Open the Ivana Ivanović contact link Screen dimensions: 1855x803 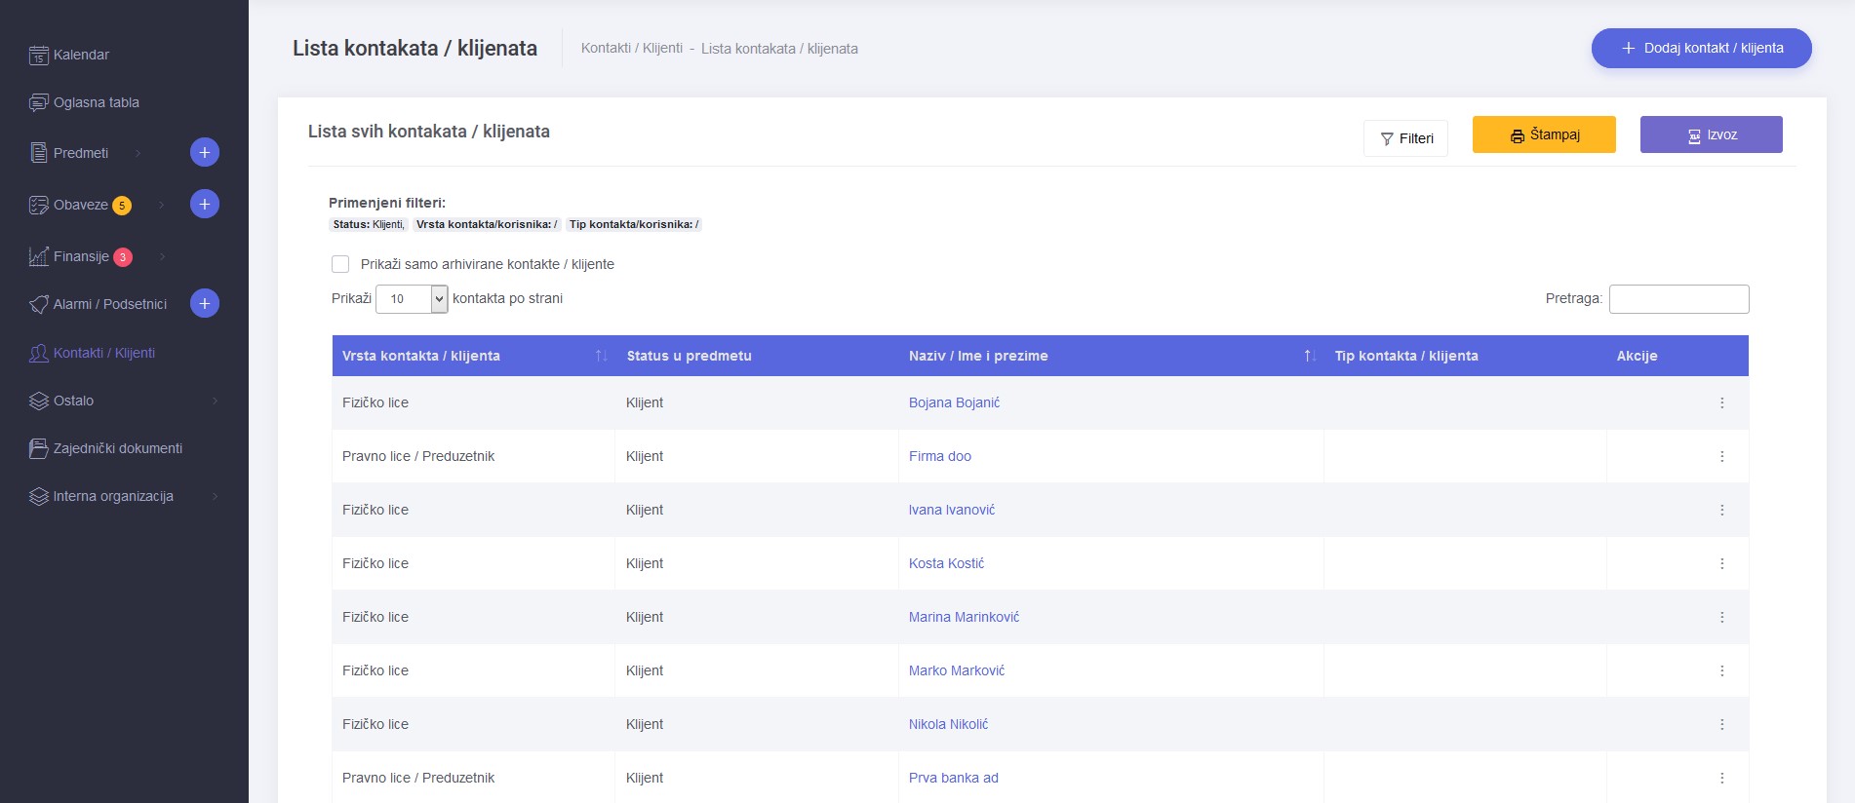(x=951, y=510)
